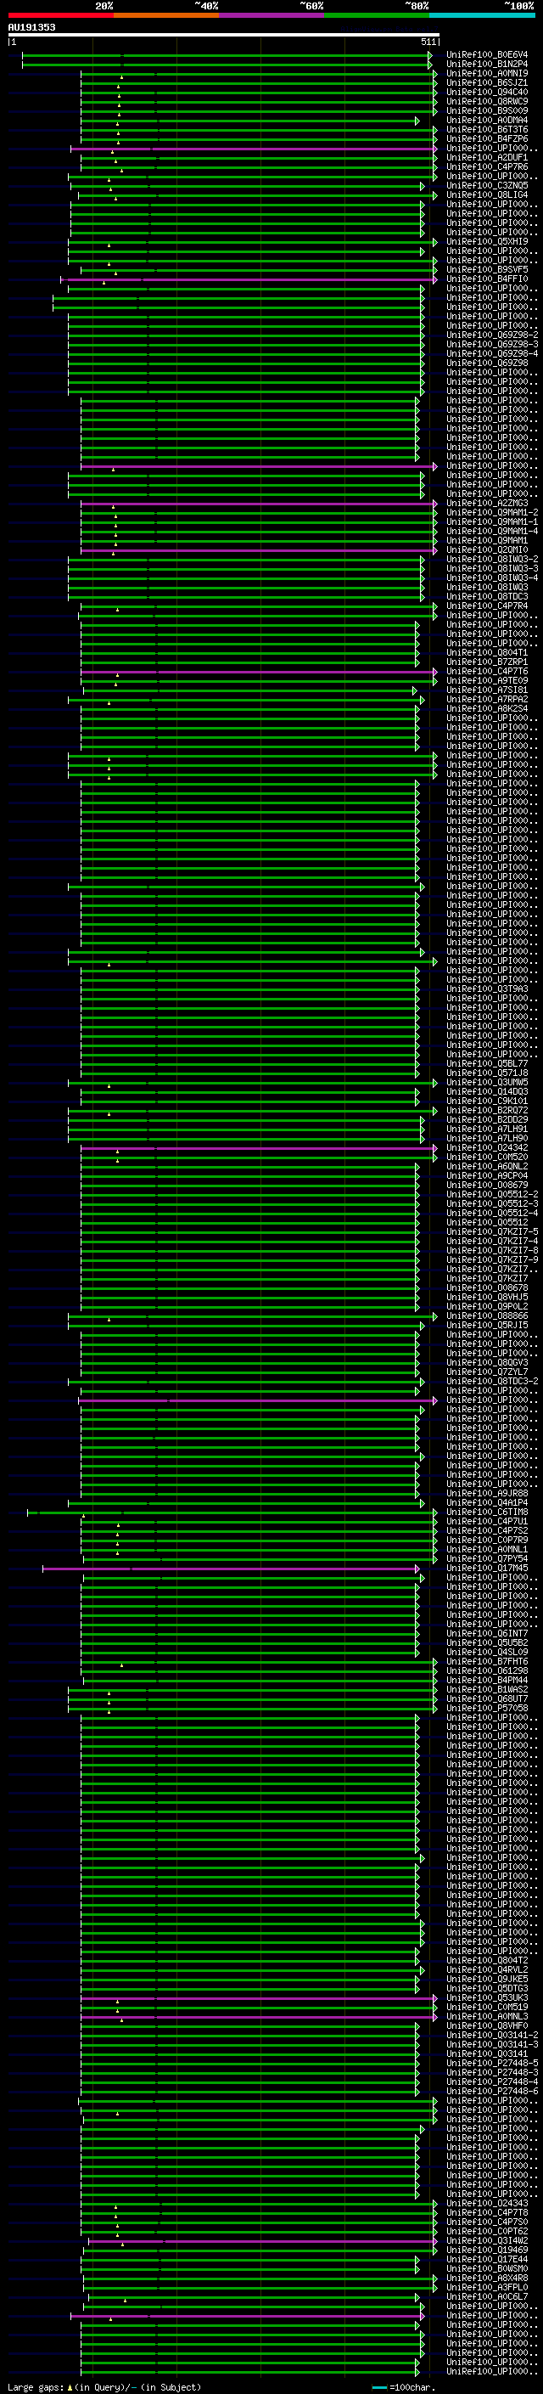
Task: Choose hit UniRef100_B2DD29
Action: click(487, 1119)
